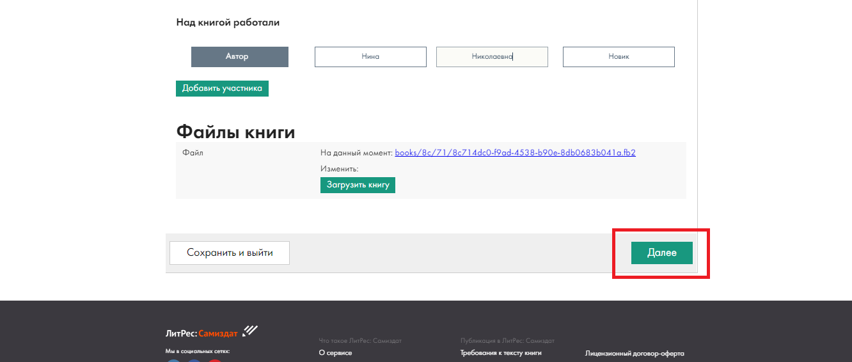Open the О сервисе footer link
This screenshot has width=852, height=362.
pyautogui.click(x=335, y=353)
